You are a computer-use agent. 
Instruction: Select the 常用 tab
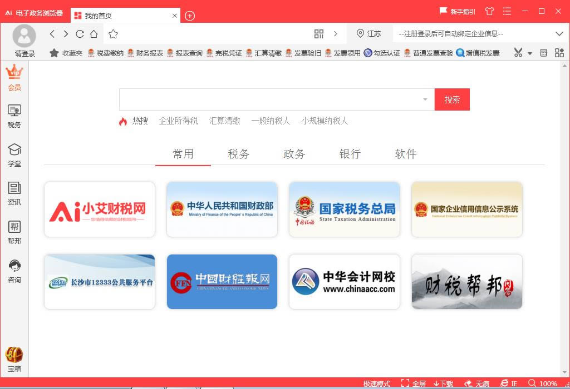pyautogui.click(x=183, y=154)
